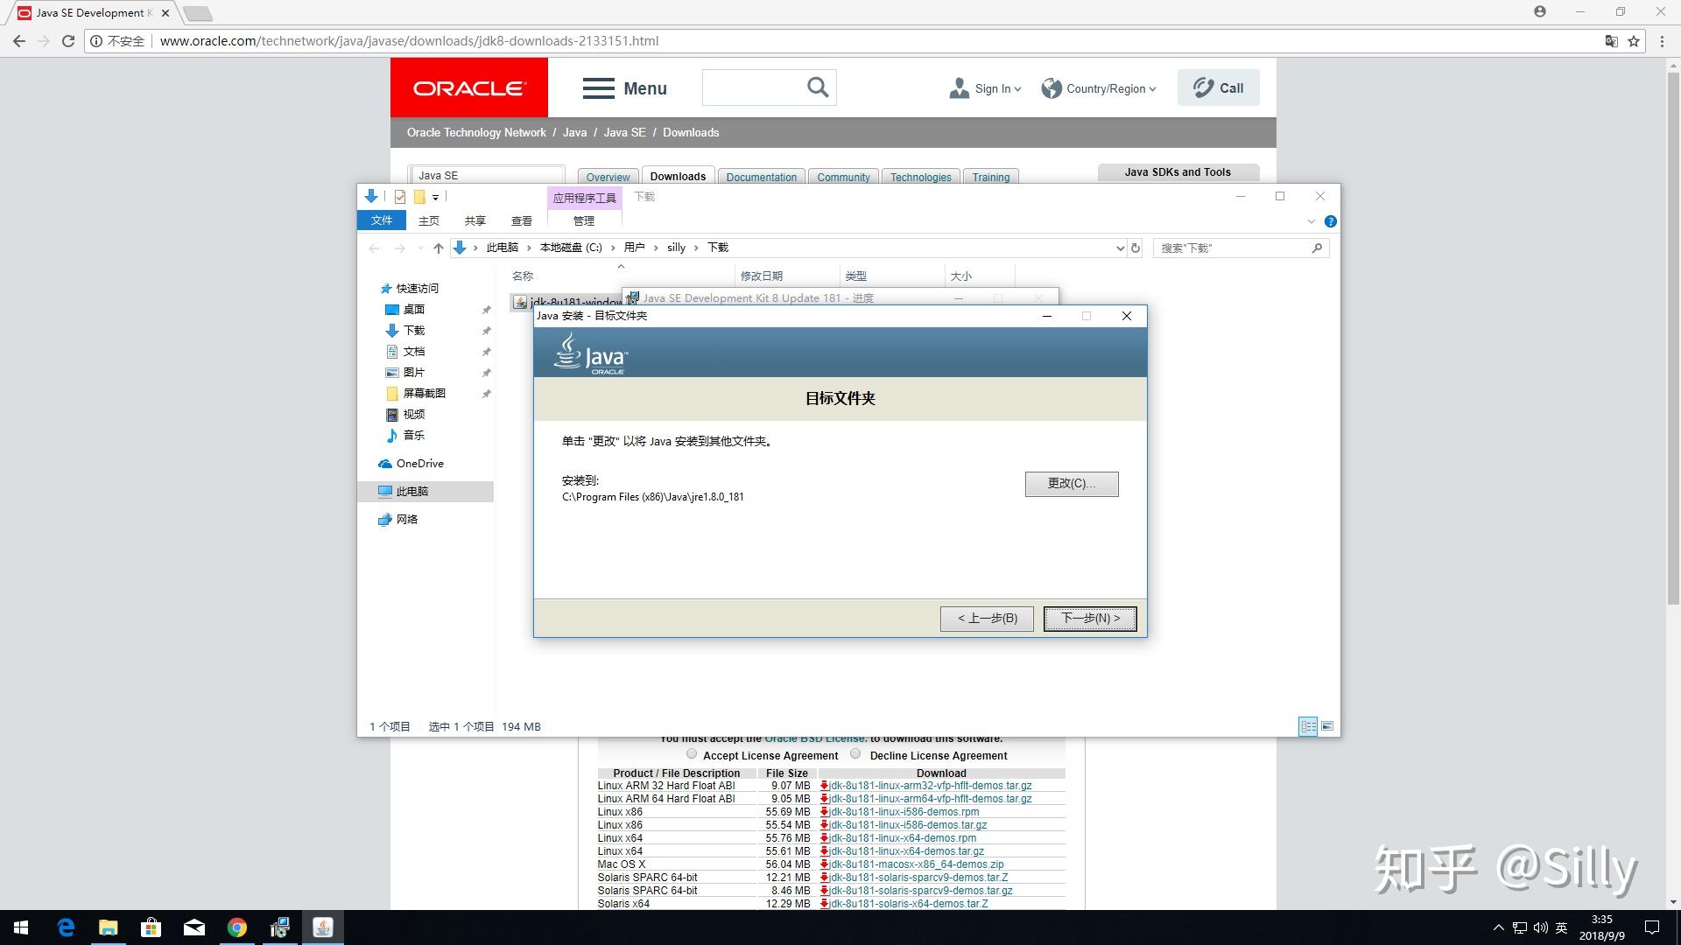The image size is (1681, 945).
Task: Select 图片 in navigation pane
Action: 413,373
